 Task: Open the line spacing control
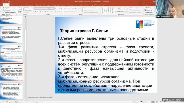click(79, 8)
